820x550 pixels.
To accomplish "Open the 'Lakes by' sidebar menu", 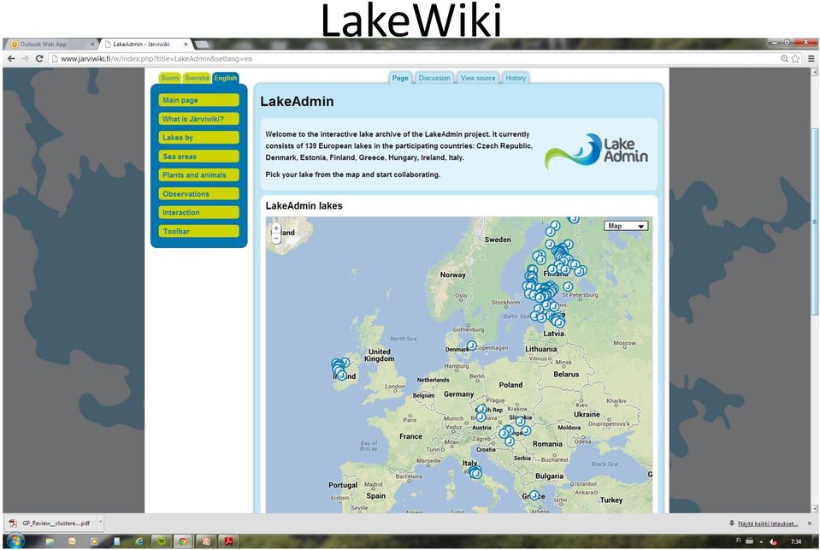I will (x=198, y=138).
